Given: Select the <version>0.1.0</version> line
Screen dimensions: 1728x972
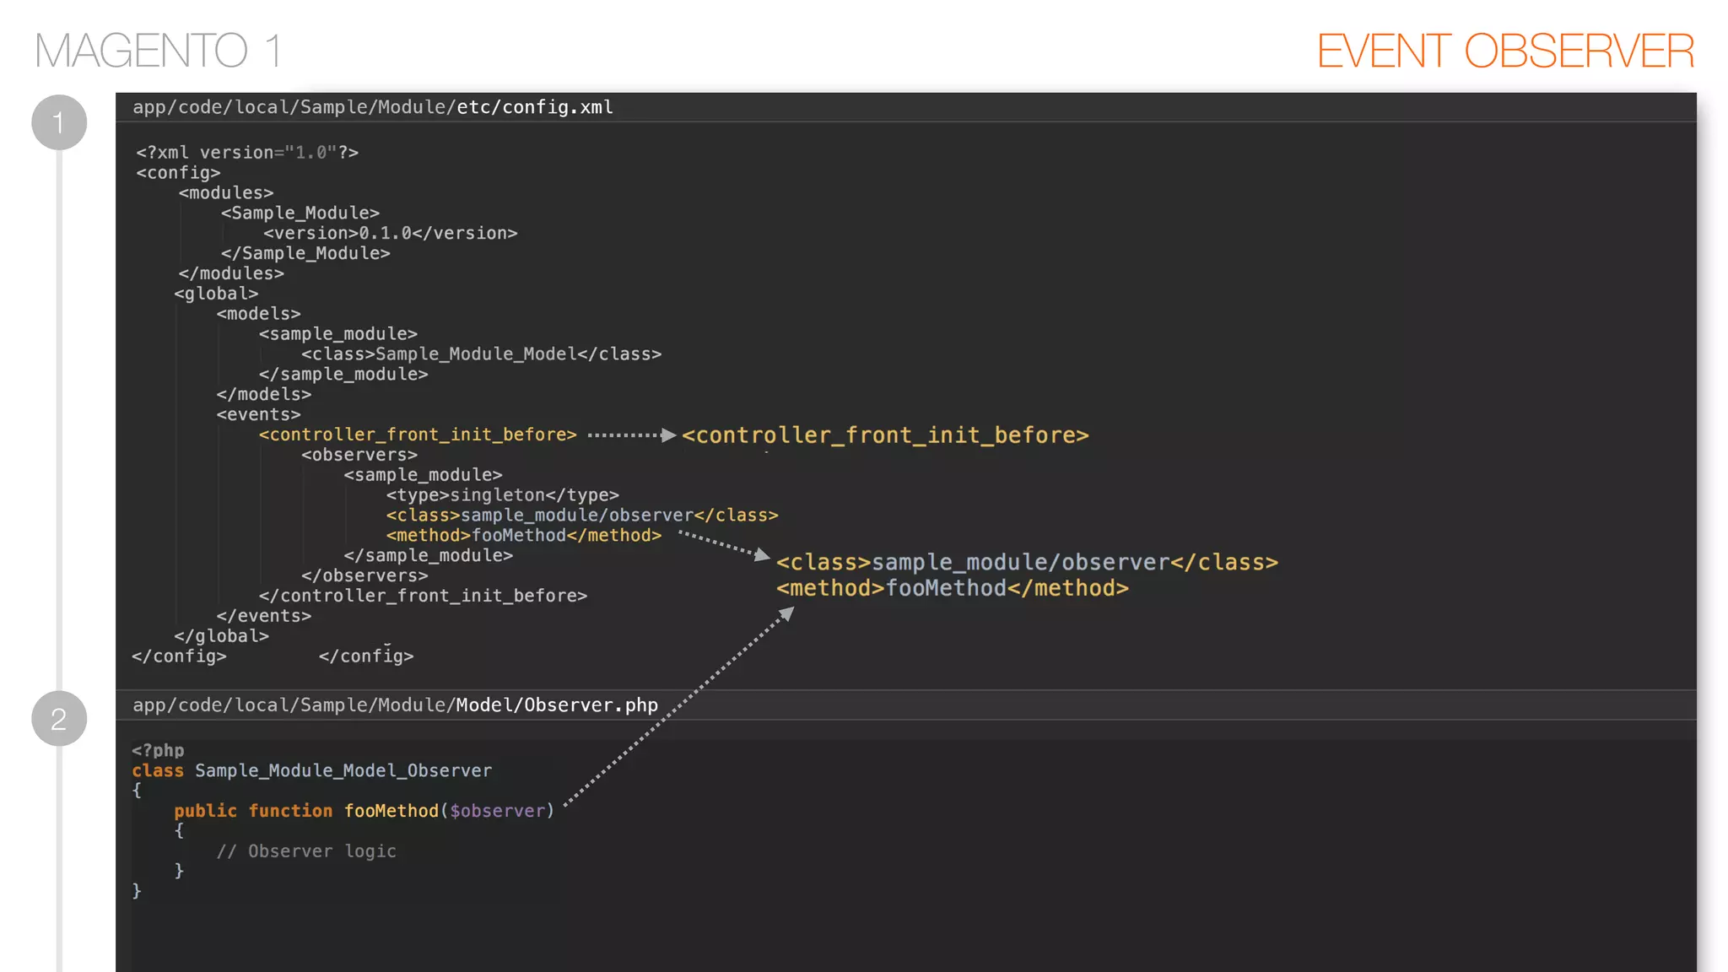Looking at the screenshot, I should point(390,233).
